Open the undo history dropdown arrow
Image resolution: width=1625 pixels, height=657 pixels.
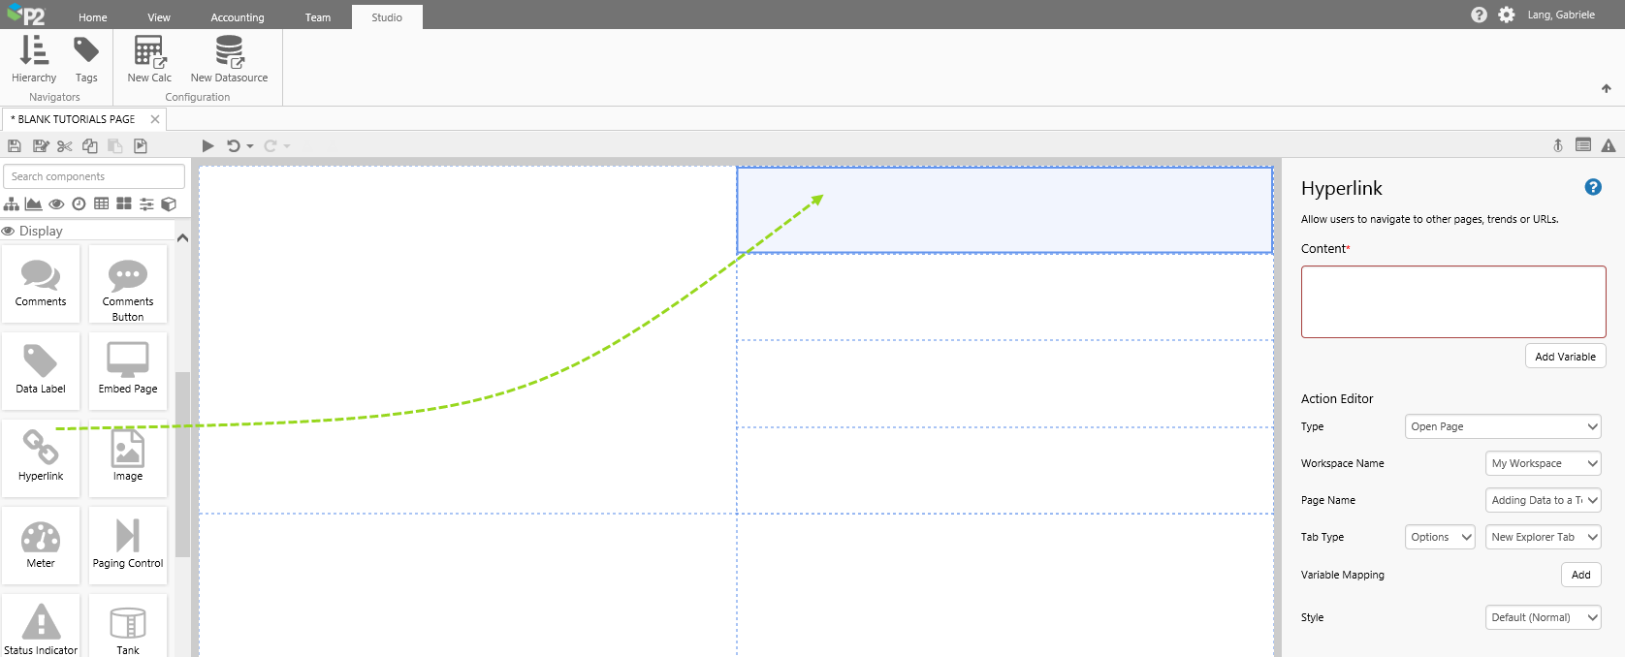(x=250, y=146)
